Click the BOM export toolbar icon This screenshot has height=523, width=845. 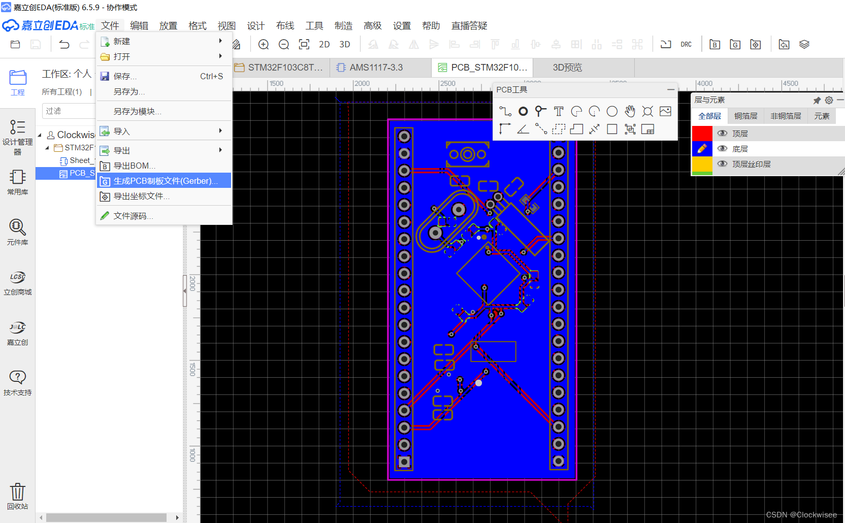(x=715, y=44)
